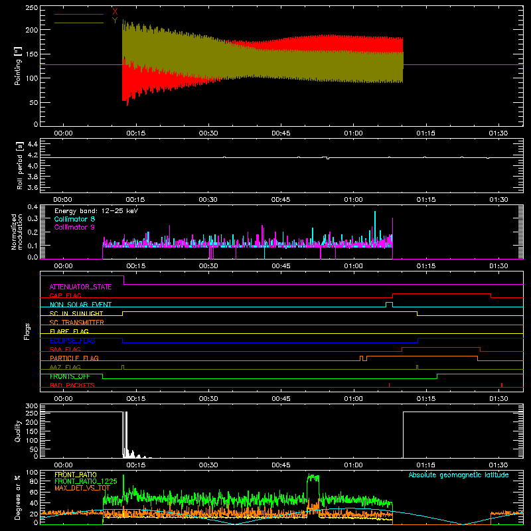Click the cyan "Collimator 8" legend label
The width and height of the screenshot is (531, 531).
tap(74, 219)
